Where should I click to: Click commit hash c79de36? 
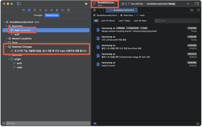tap(192, 37)
